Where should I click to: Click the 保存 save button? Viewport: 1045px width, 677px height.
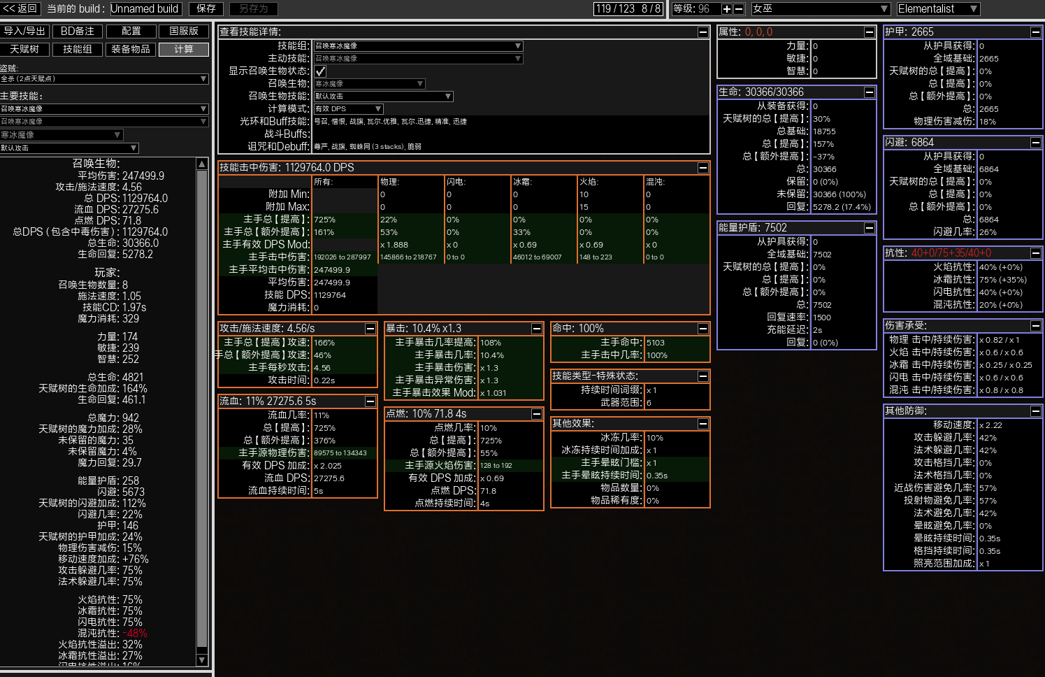[206, 9]
